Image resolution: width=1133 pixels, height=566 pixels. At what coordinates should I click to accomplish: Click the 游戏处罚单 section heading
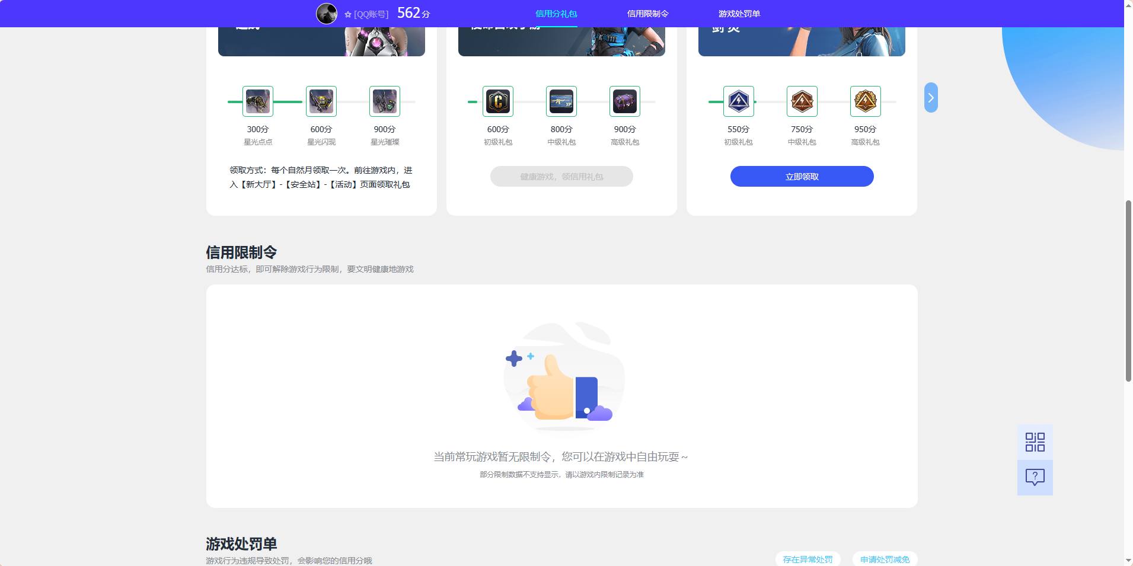pyautogui.click(x=241, y=544)
